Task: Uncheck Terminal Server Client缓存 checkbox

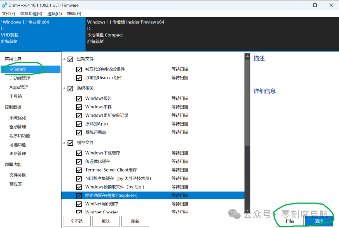Action: click(79, 170)
